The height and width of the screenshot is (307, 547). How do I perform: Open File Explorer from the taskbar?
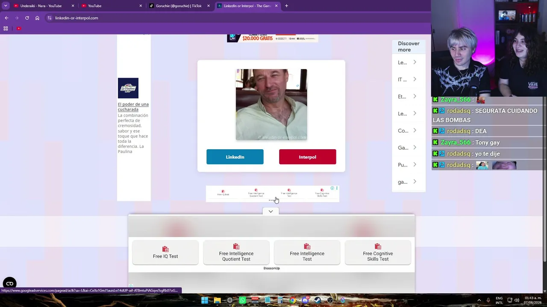(217, 300)
